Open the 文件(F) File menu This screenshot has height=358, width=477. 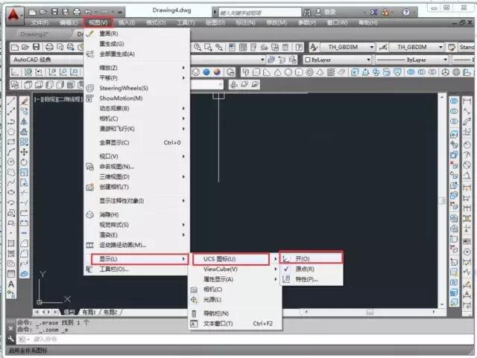coord(40,23)
